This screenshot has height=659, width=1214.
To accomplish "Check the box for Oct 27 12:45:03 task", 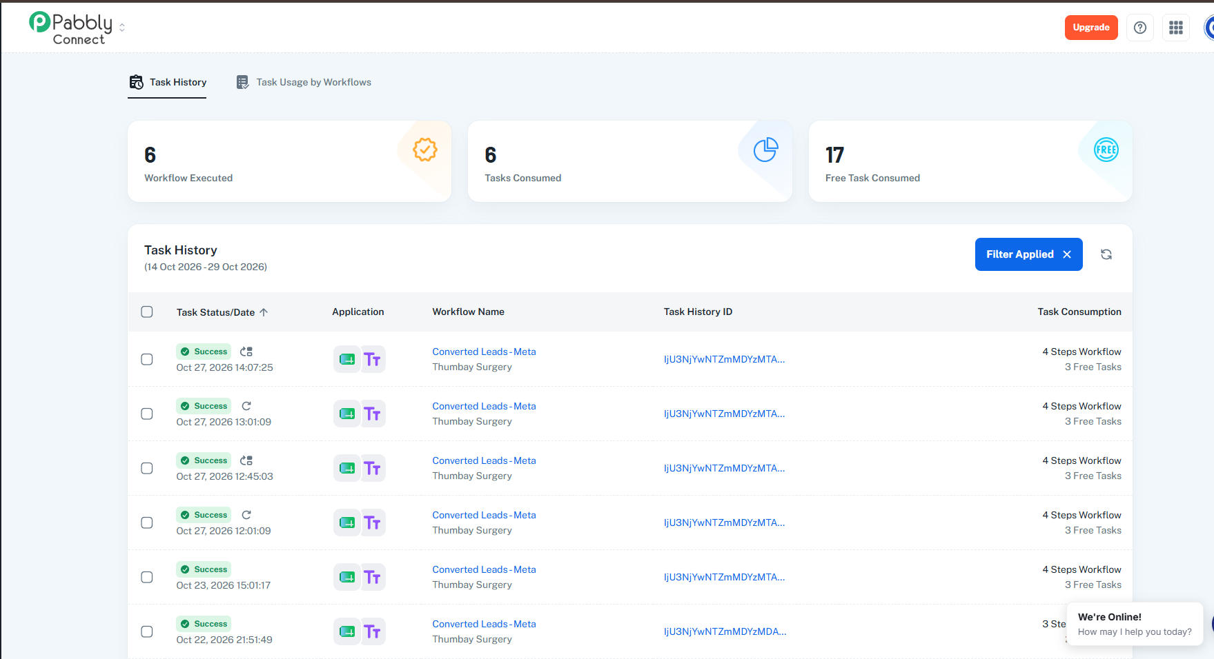I will 147,468.
